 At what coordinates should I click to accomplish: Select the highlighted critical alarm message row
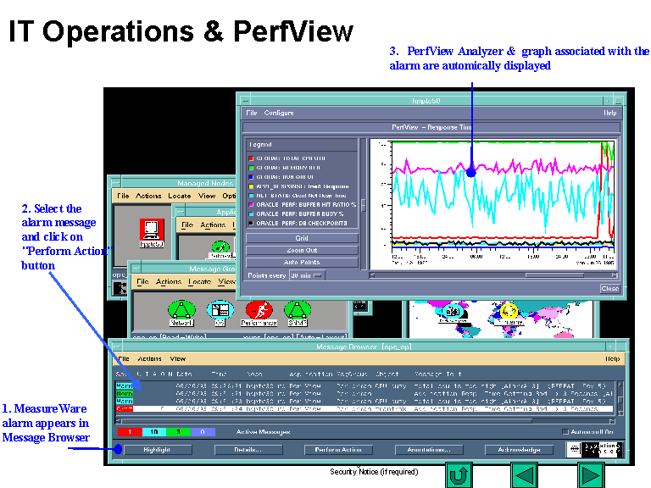[364, 408]
